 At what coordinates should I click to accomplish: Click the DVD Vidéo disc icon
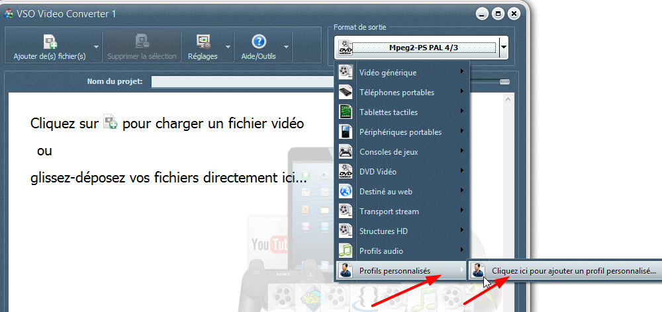point(346,172)
